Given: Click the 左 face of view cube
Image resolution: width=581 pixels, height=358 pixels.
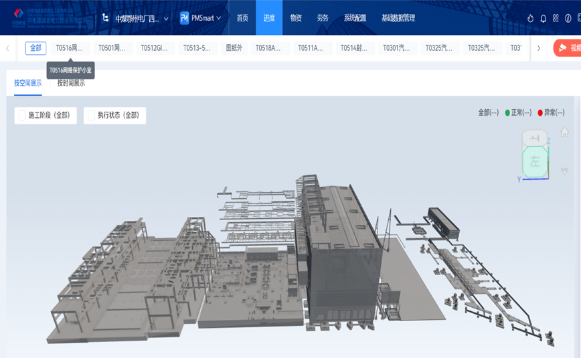Looking at the screenshot, I should (534, 161).
